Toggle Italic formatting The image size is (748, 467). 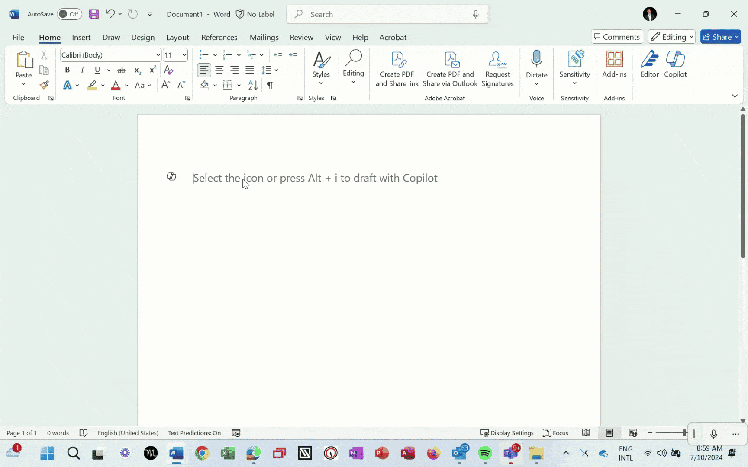pyautogui.click(x=82, y=70)
